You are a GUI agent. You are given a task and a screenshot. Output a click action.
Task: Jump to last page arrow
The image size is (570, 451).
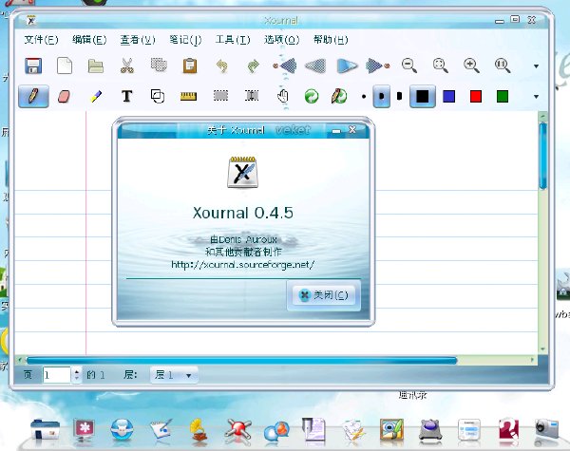click(x=378, y=66)
